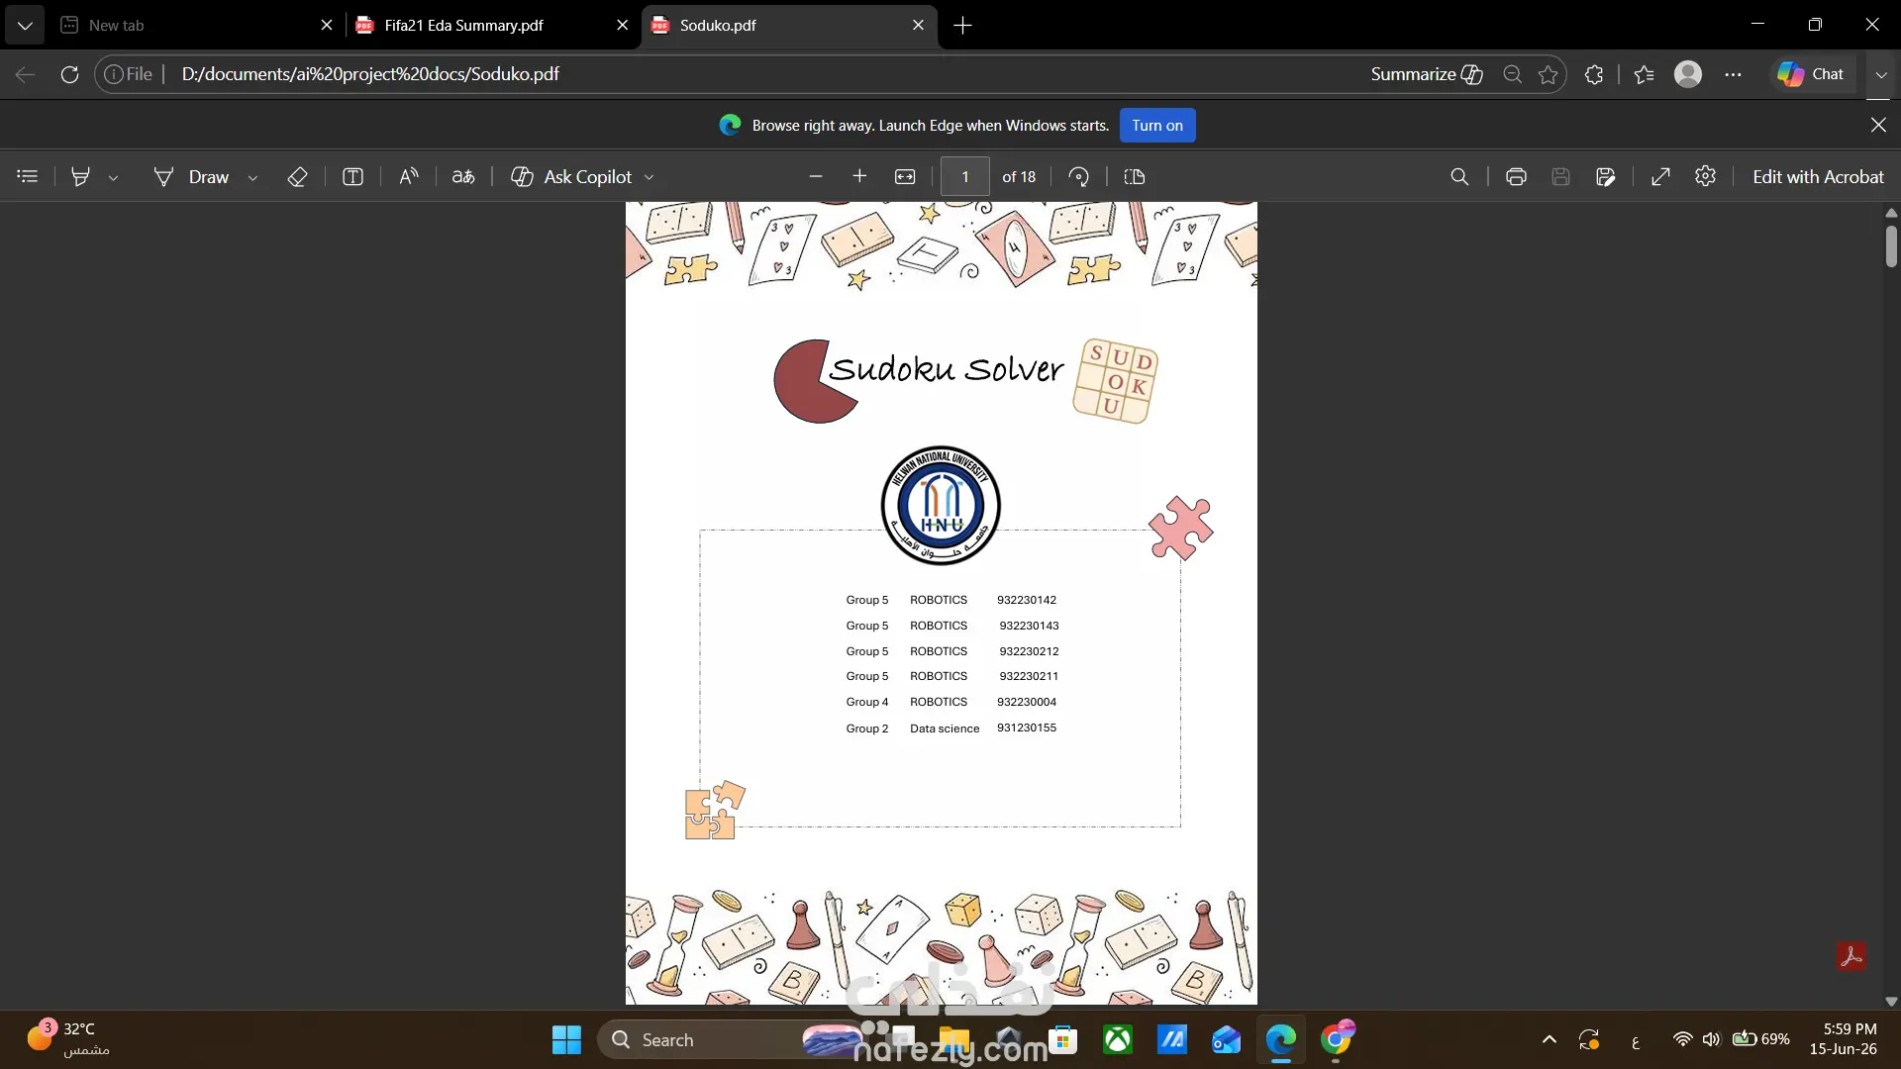Add this page to favorites star
Screen dimensions: 1901x1069
point(1549,74)
